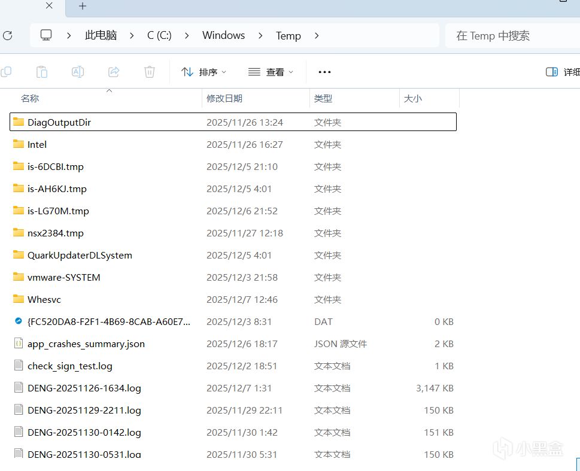The width and height of the screenshot is (580, 471).
Task: Click file name nsx2384.tmp
Action: point(56,233)
